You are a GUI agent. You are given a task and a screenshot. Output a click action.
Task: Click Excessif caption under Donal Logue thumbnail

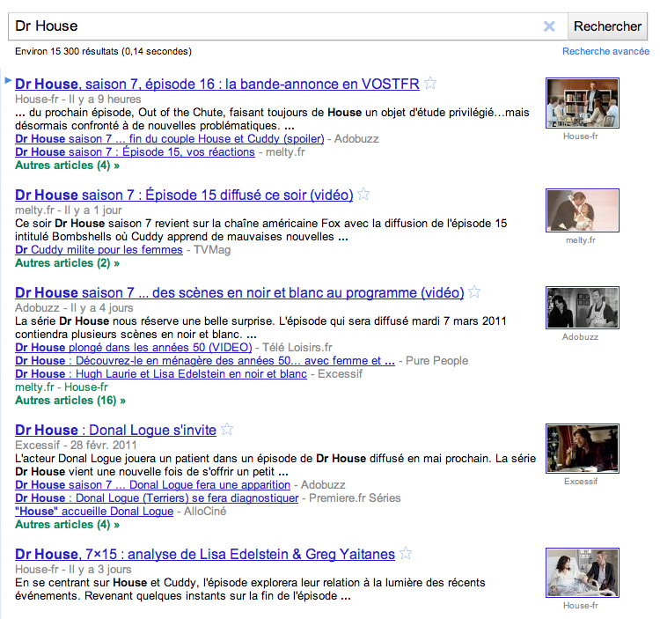[581, 482]
